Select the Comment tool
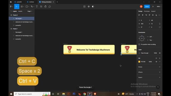 50,6
